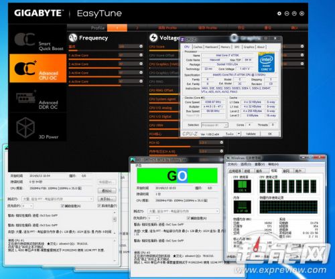
Task: Open the test type dropdown in front ORTHOS
Action: pyautogui.click(x=184, y=211)
